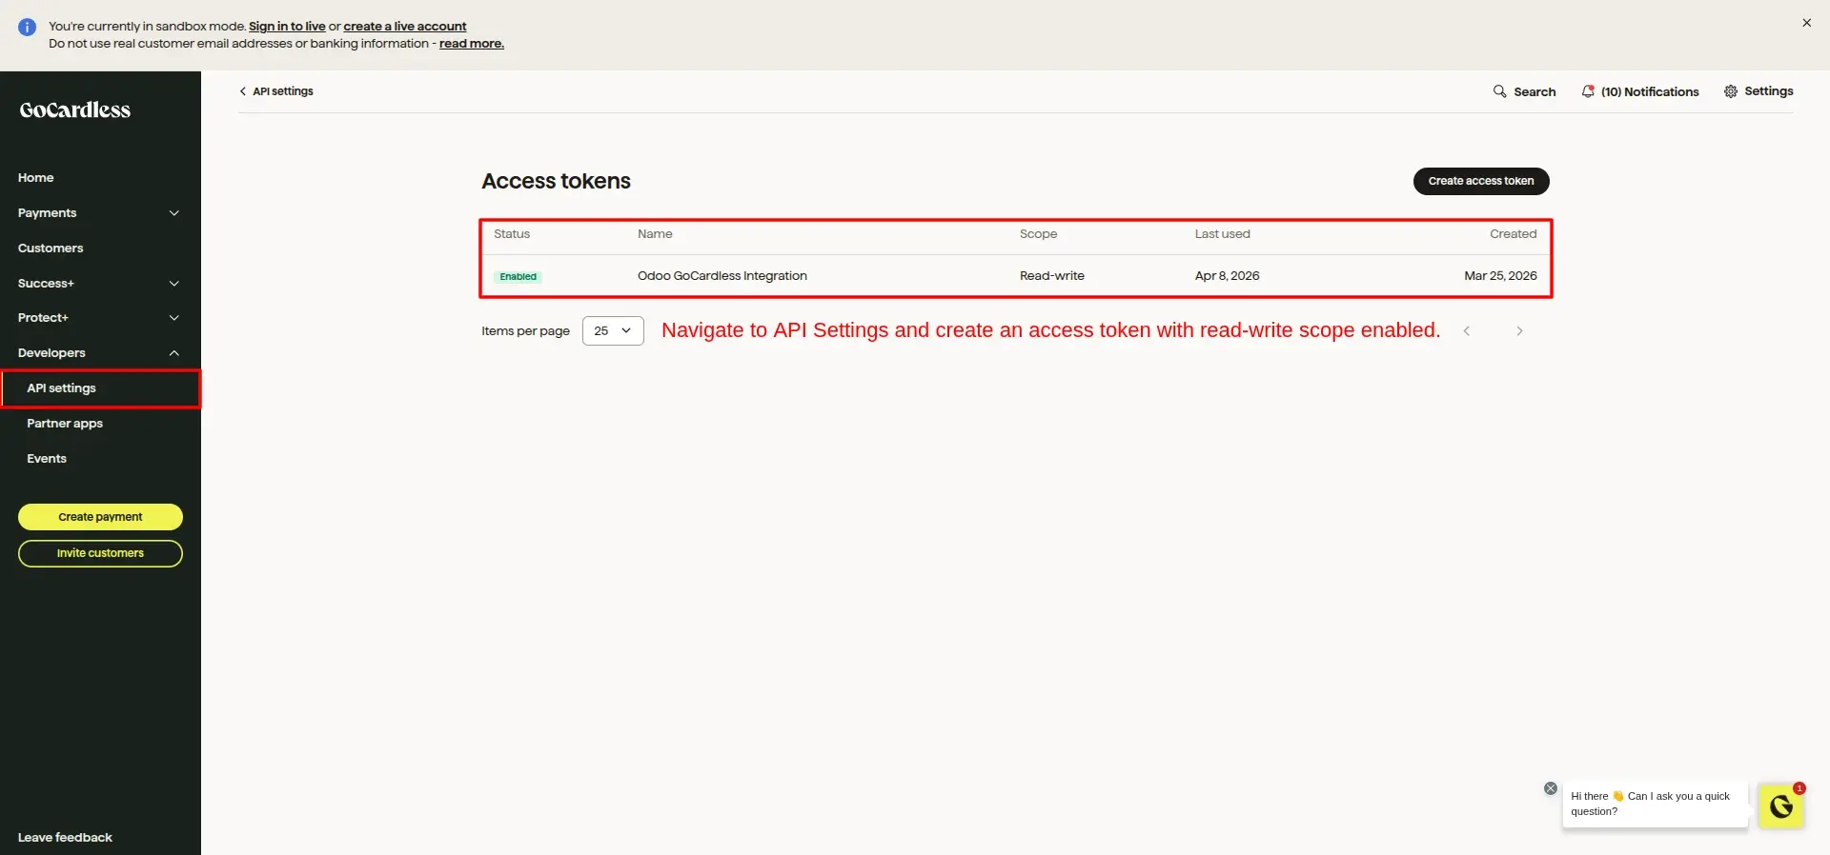Collapse the Developers menu chevron
1830x855 pixels.
tap(174, 353)
